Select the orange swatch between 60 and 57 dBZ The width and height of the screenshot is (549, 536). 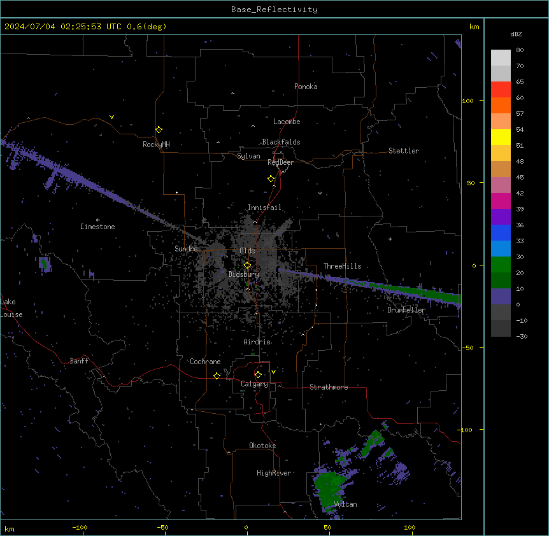[x=501, y=105]
